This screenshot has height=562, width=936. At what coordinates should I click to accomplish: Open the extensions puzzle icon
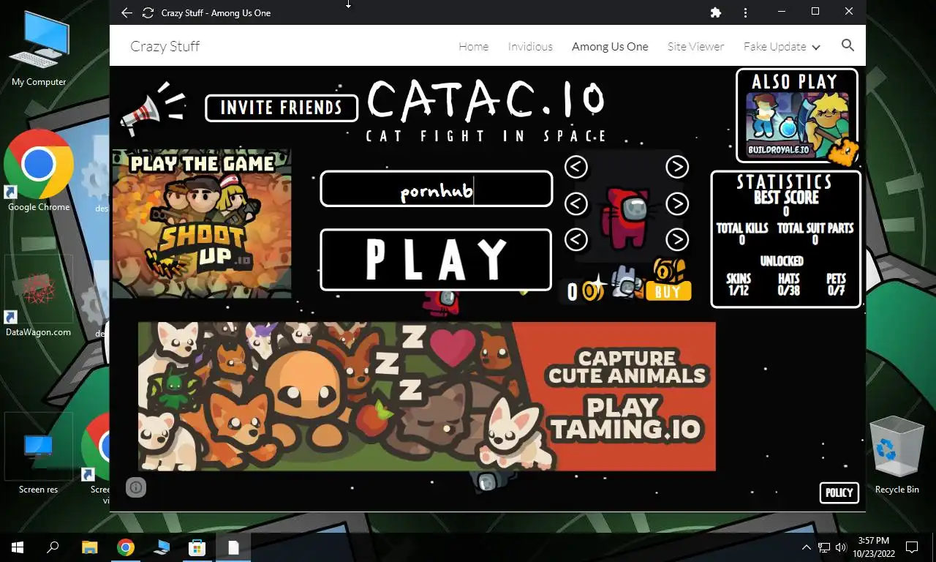pos(716,12)
